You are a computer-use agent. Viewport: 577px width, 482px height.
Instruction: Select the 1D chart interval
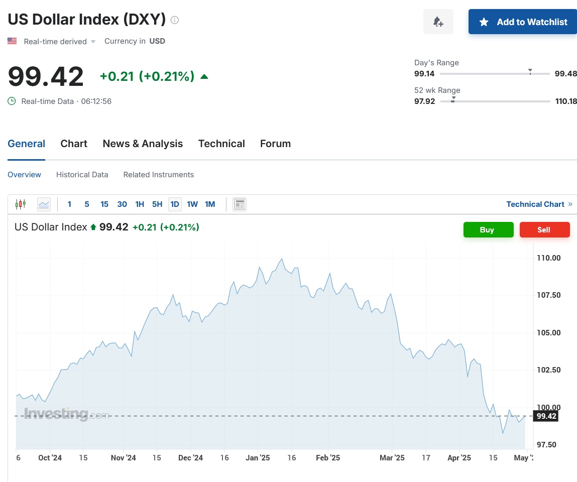click(x=175, y=204)
